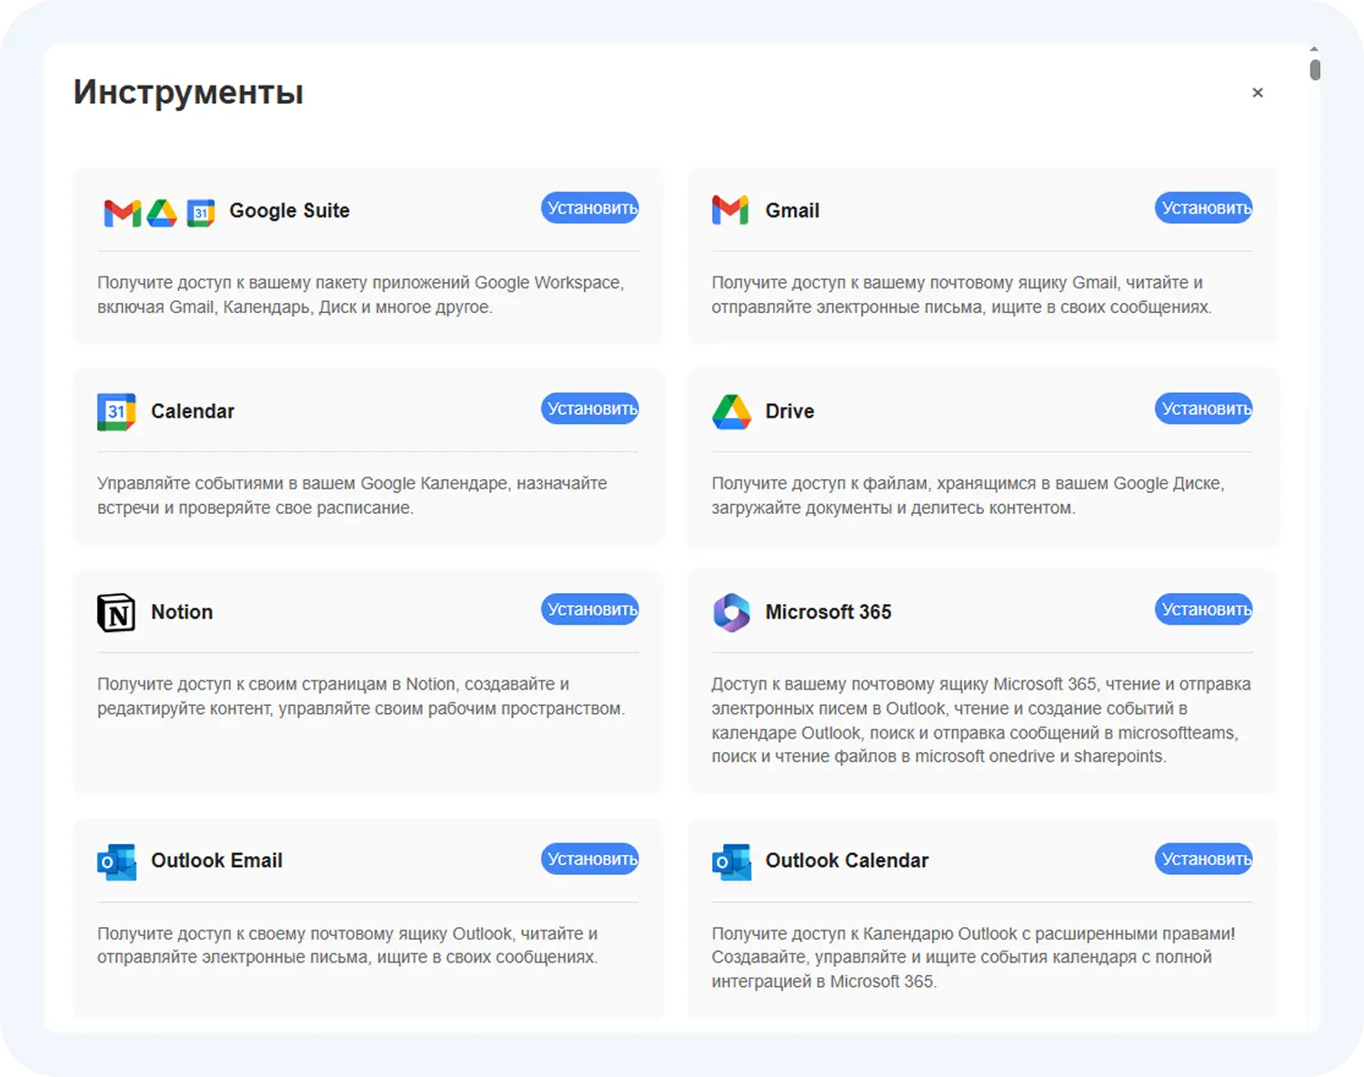Click the Outlook mailbox description text
Viewport: 1364px width, 1077px height.
pyautogui.click(x=347, y=945)
